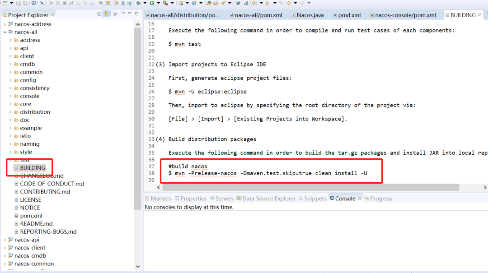Toggle Skip All Breakpoints icon
Image resolution: width=488 pixels, height=273 pixels.
42,3
